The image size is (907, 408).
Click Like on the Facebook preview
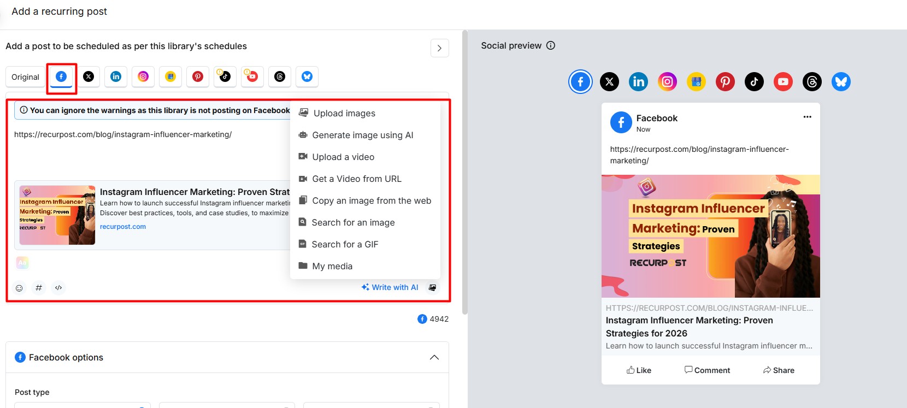point(639,370)
